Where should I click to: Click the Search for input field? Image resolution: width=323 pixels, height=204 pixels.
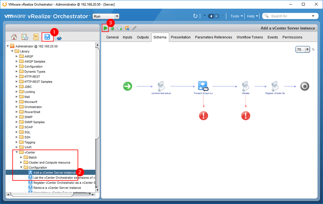click(290, 16)
